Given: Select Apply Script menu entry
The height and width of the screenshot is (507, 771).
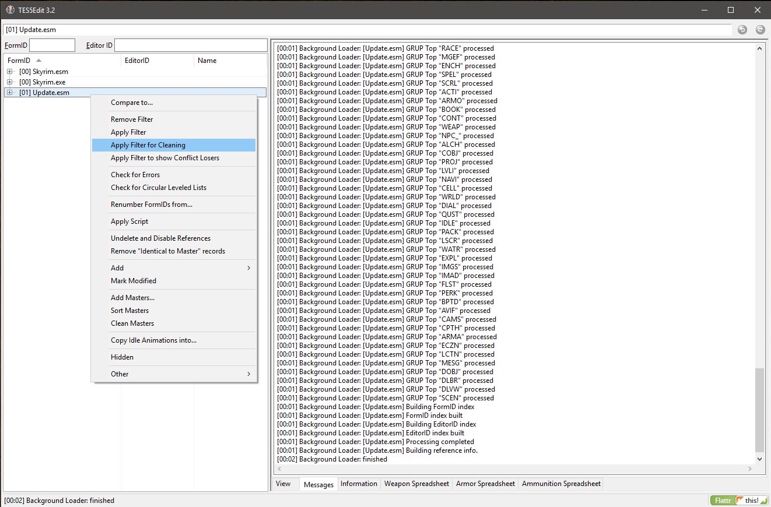Looking at the screenshot, I should click(174, 221).
